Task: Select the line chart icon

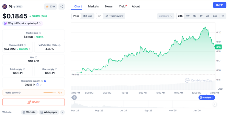Action: (x=100, y=16)
